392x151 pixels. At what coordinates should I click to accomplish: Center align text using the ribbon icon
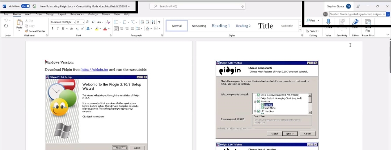(122, 28)
